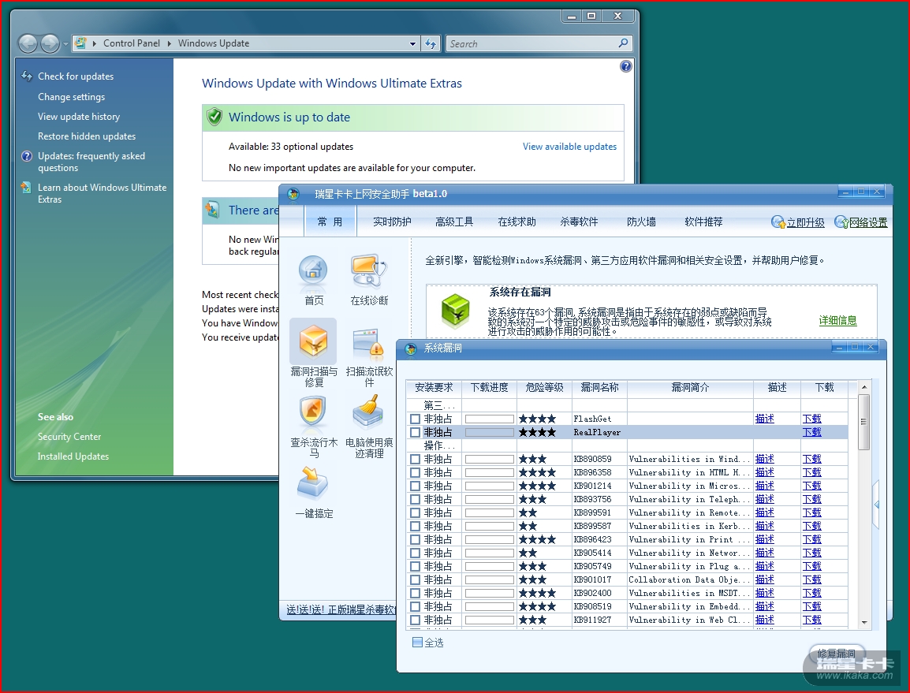Click the Rising Kaka title bar icon
910x693 pixels.
293,194
